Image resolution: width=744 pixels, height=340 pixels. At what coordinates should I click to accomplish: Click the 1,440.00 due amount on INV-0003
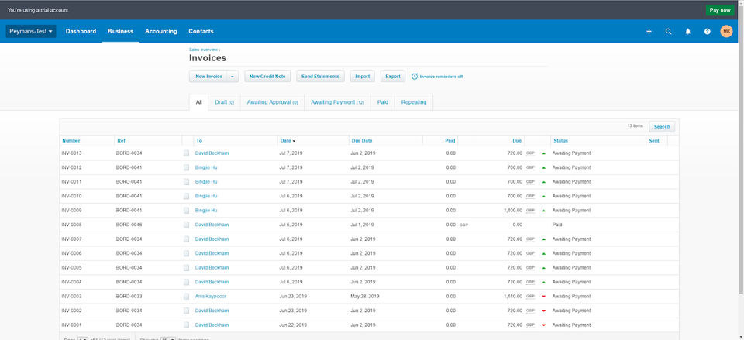pos(513,297)
